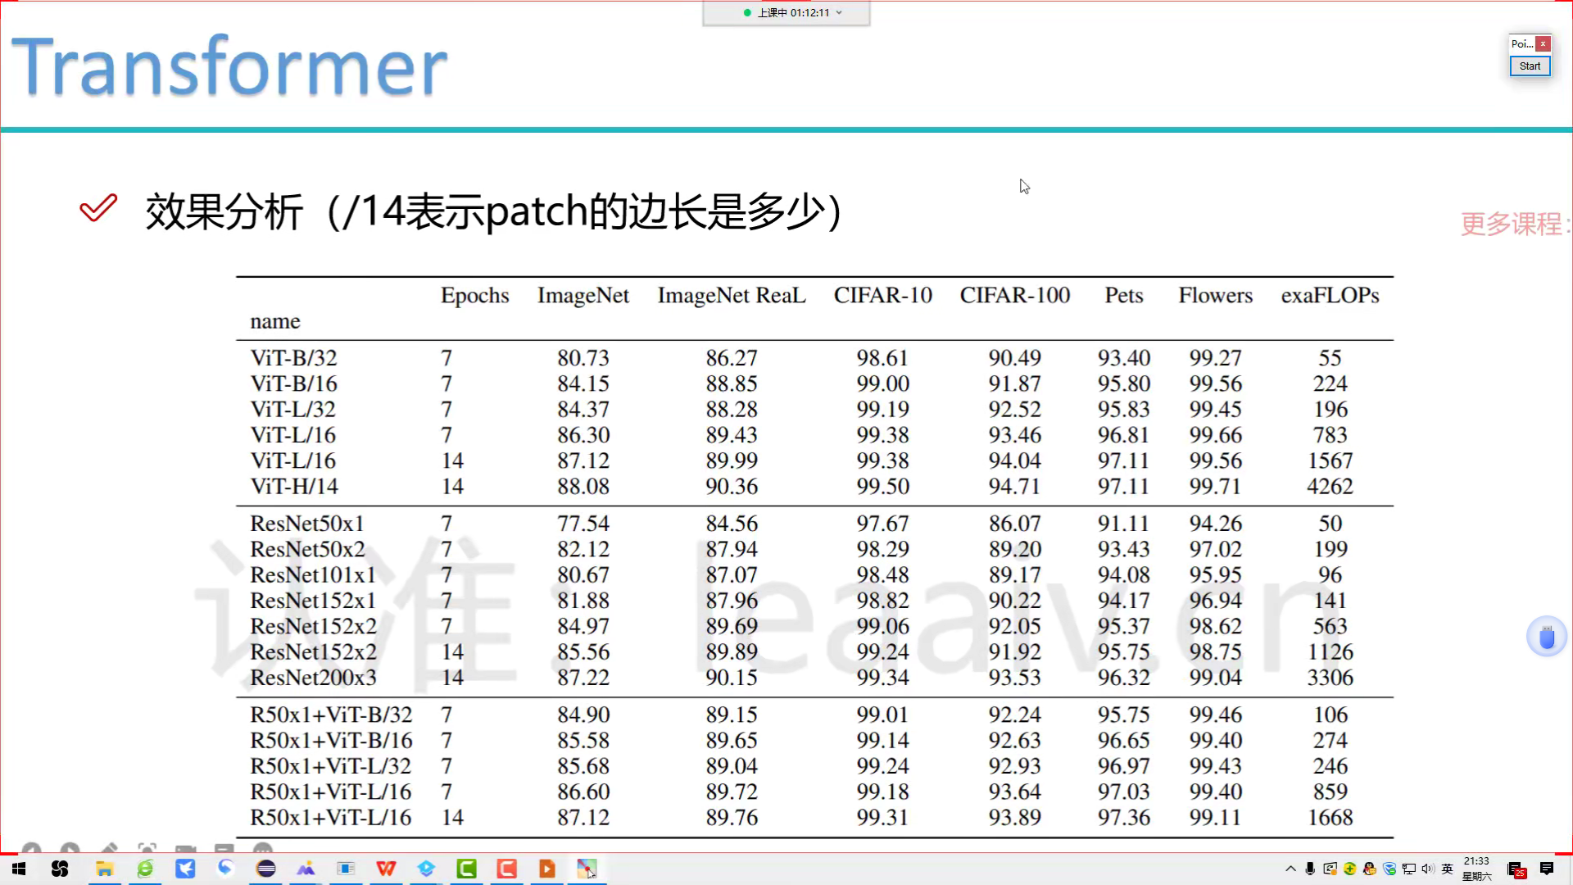Click the floating blue mouse icon
Image resolution: width=1573 pixels, height=885 pixels.
coord(1546,637)
